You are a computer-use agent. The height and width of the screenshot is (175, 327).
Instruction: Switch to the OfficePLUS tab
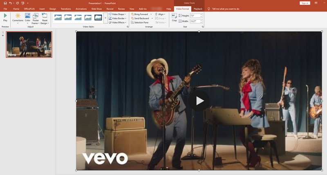click(29, 9)
